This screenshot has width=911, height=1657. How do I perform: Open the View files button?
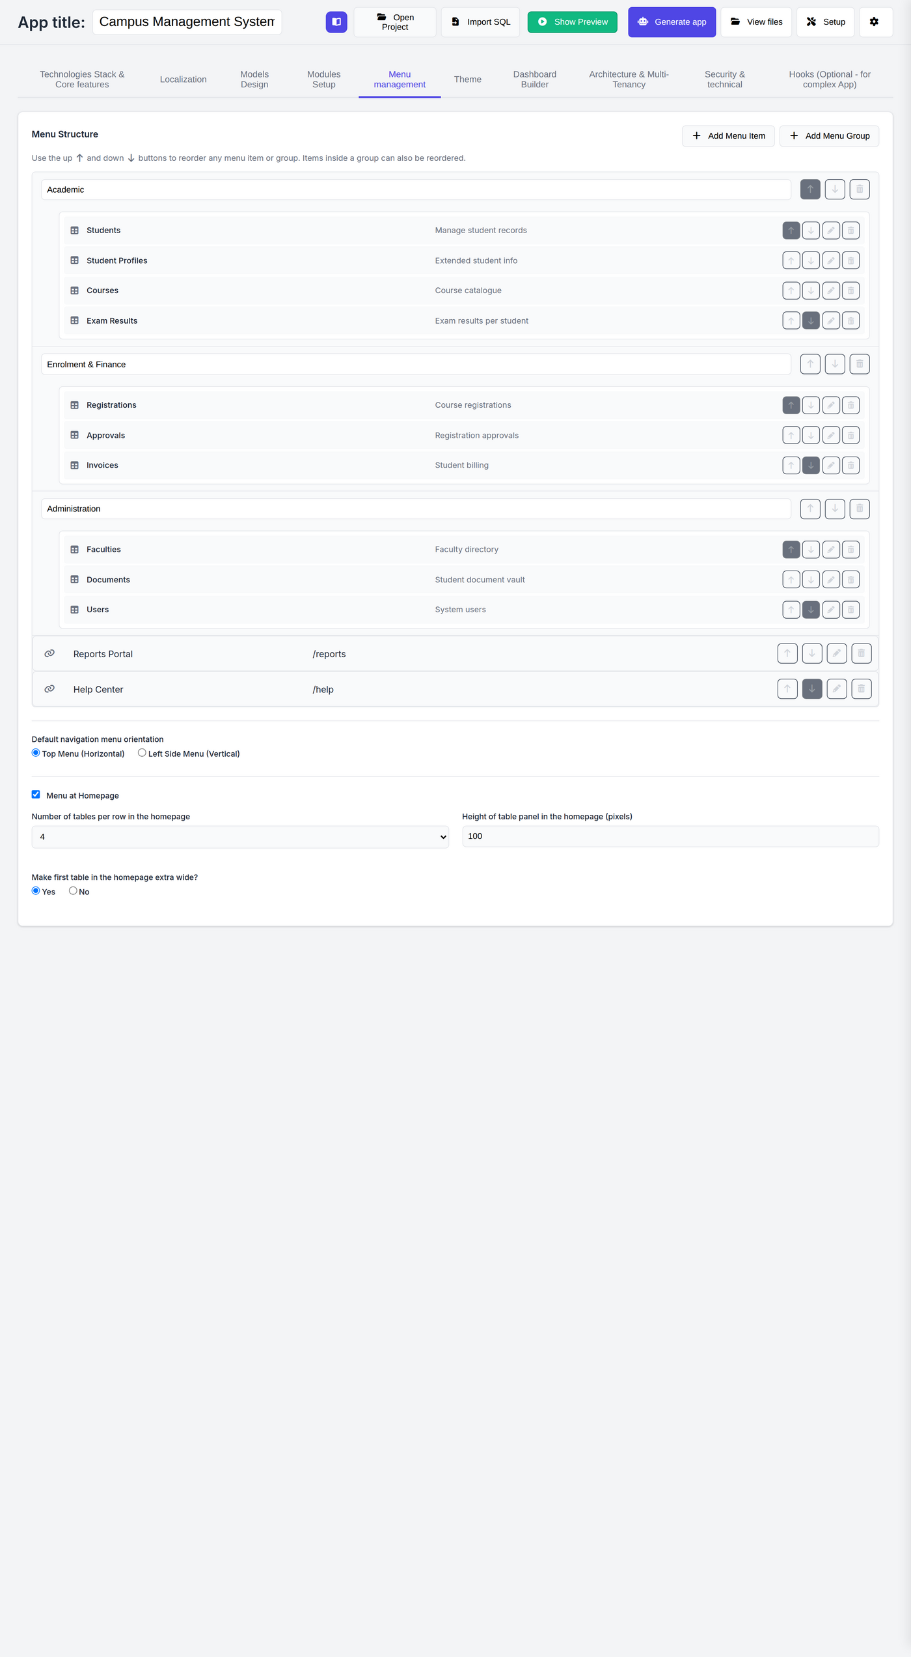[756, 22]
